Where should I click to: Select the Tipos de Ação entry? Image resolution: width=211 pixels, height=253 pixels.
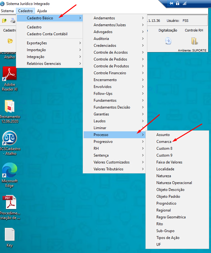click(x=177, y=238)
